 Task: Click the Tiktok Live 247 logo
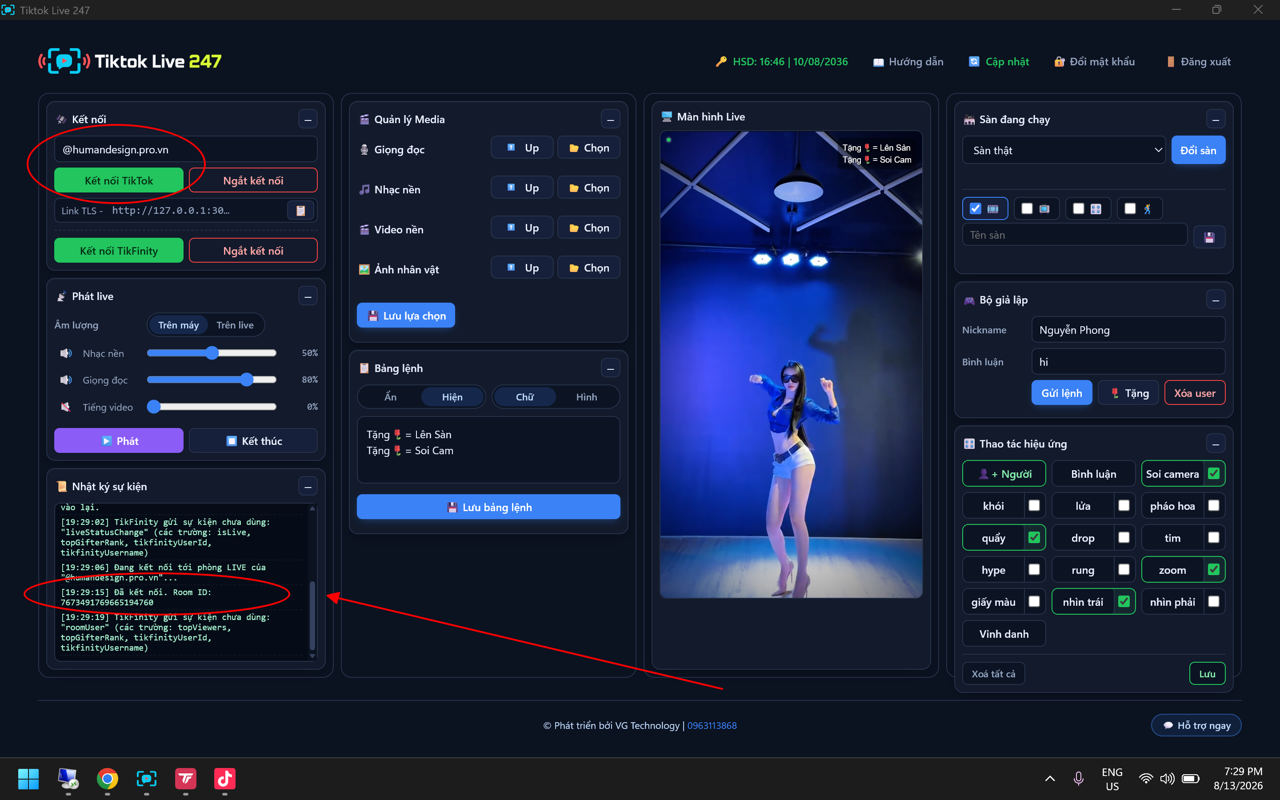point(130,61)
